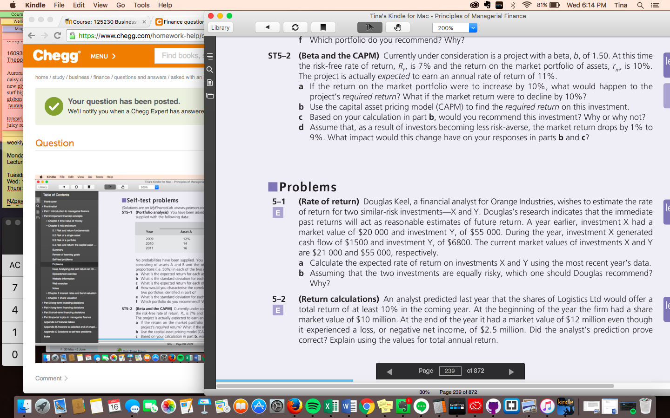Open the Tools menu in menu bar
Image resolution: width=670 pixels, height=418 pixels.
tap(141, 5)
